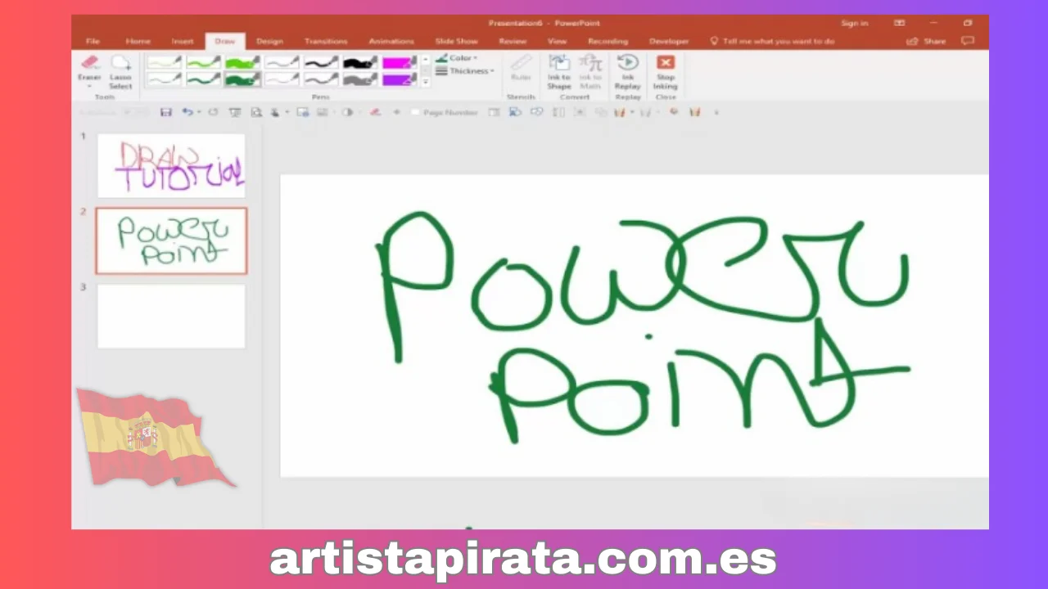Open the pen Thickness dropdown
The height and width of the screenshot is (589, 1048).
[464, 71]
